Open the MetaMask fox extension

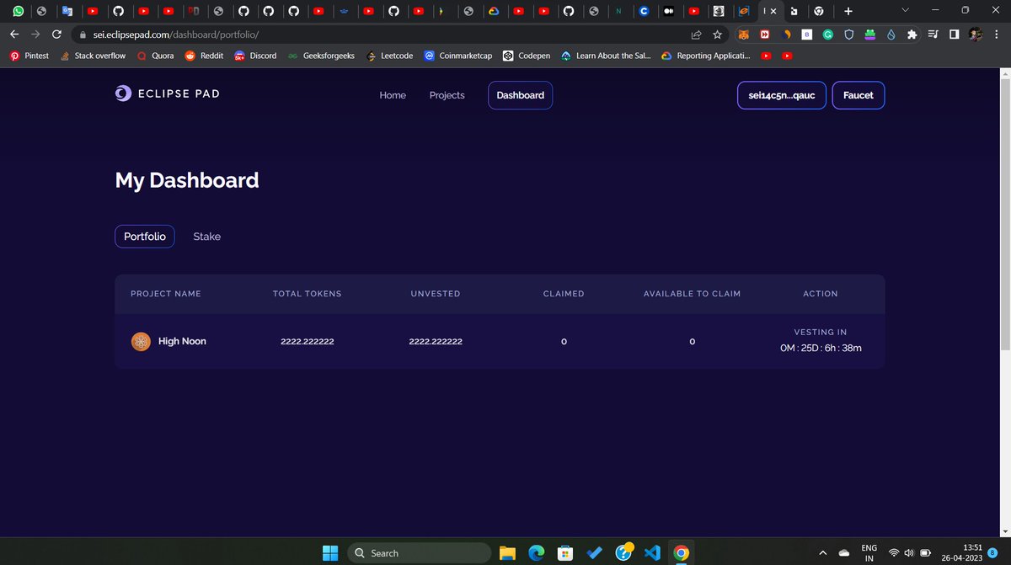[x=744, y=35]
